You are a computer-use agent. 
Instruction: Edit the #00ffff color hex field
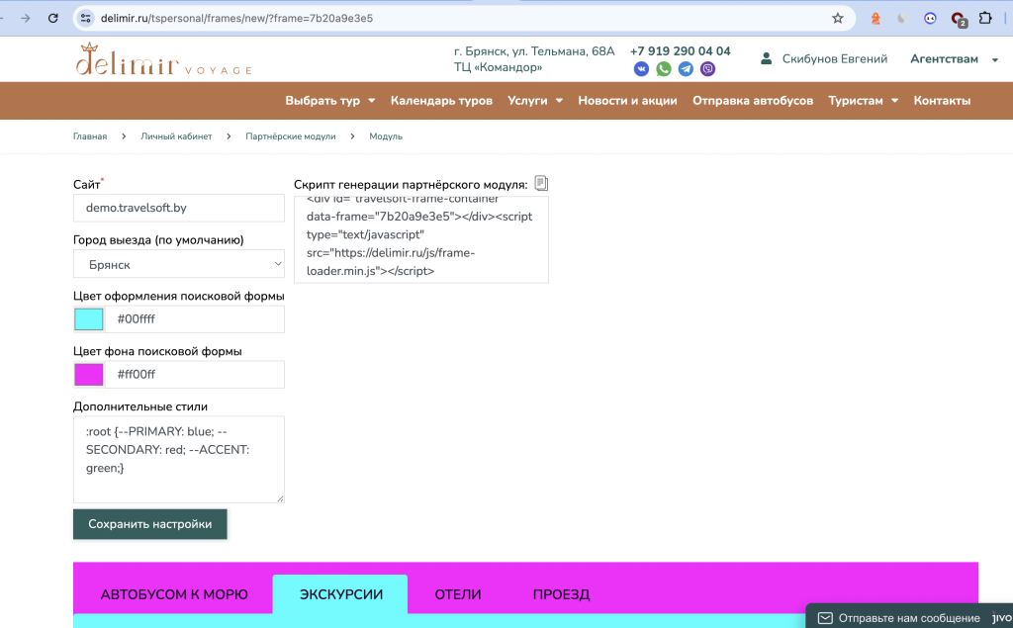pyautogui.click(x=195, y=319)
